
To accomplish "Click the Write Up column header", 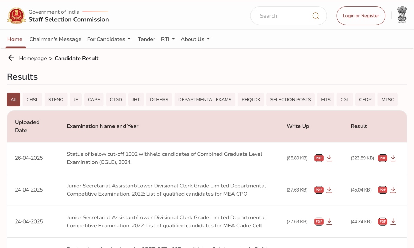I will (x=298, y=126).
